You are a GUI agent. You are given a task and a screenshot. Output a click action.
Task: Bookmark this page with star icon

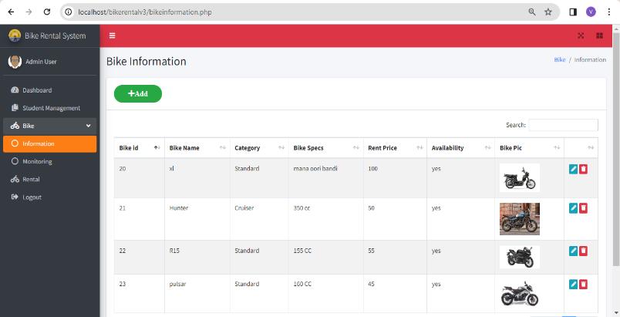[548, 12]
